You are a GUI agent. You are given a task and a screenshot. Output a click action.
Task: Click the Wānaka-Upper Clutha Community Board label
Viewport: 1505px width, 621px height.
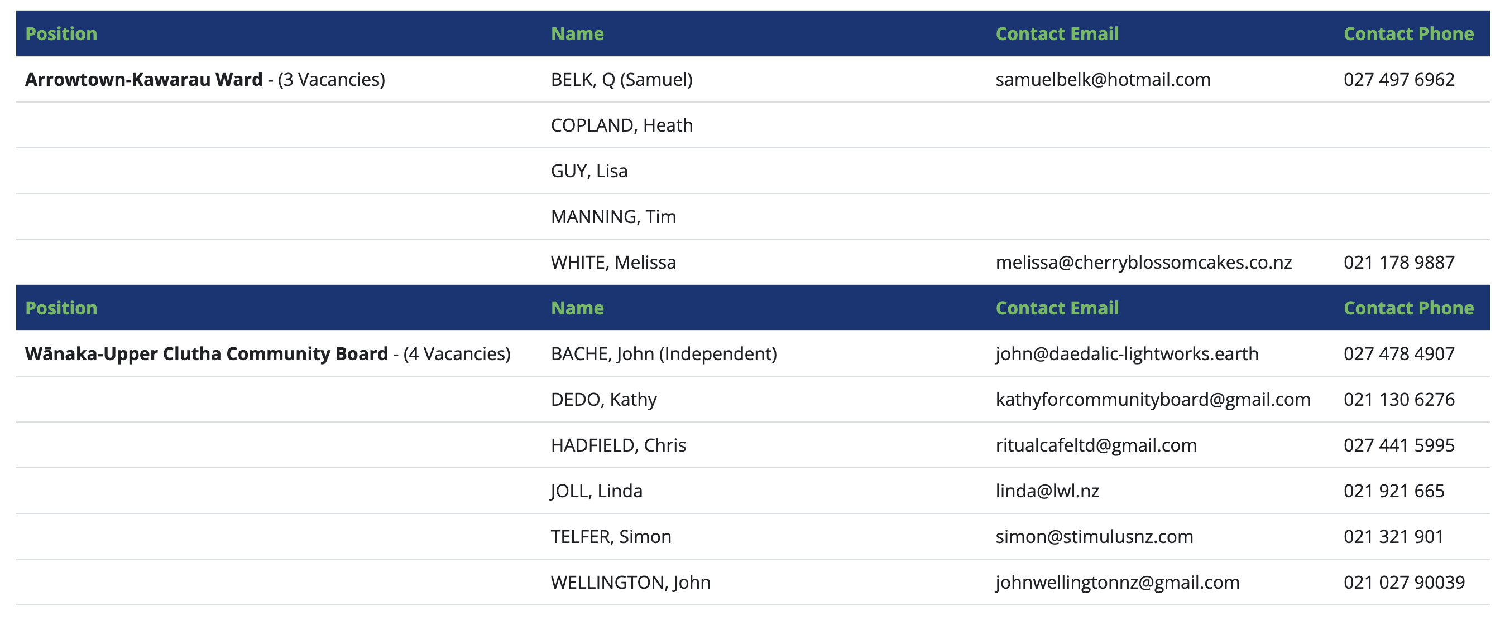click(206, 353)
